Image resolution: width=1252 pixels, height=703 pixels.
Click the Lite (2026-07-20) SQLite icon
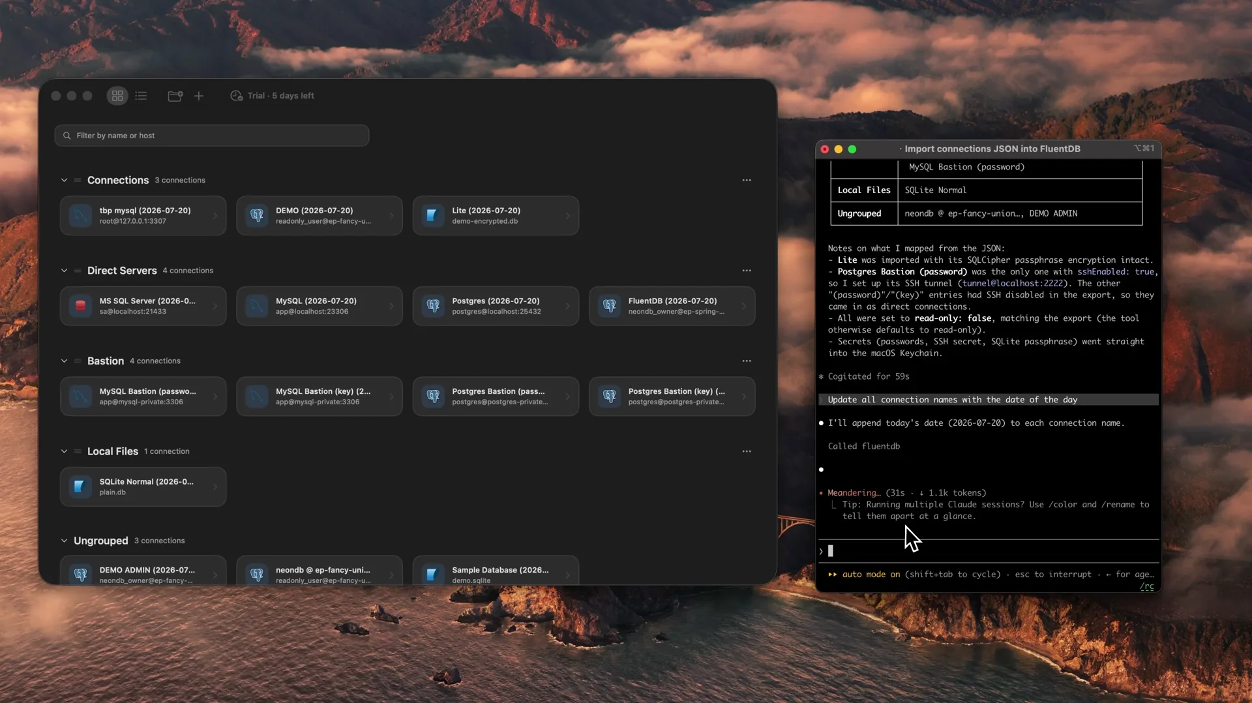[433, 215]
